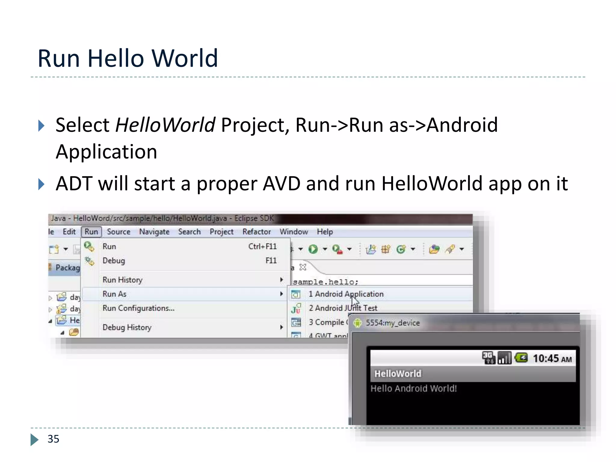Open dropdown next to external tools icon
The height and width of the screenshot is (462, 616).
pos(349,249)
